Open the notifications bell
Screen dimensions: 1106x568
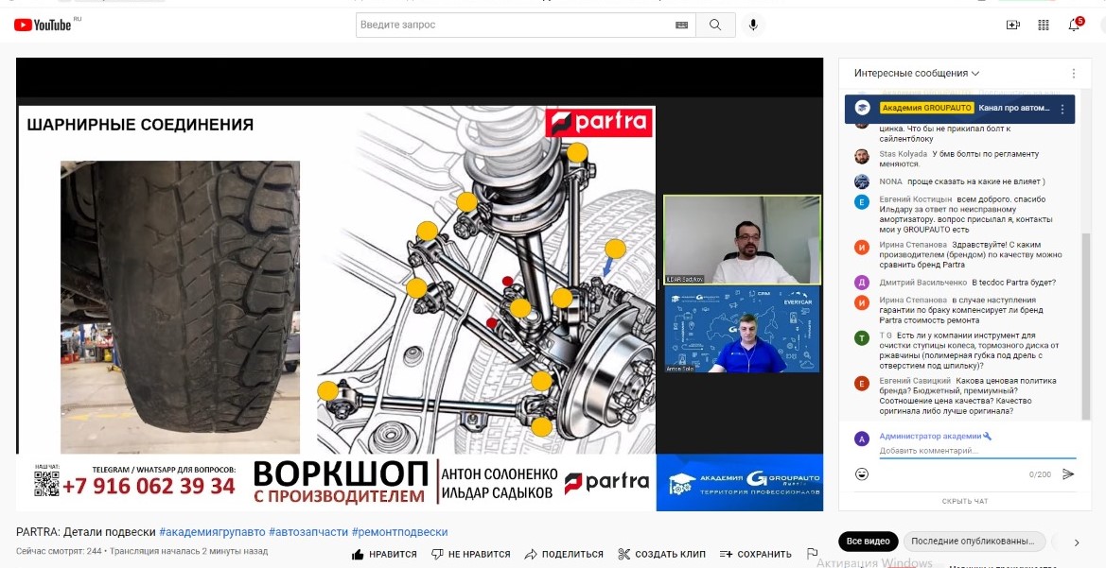pyautogui.click(x=1074, y=25)
